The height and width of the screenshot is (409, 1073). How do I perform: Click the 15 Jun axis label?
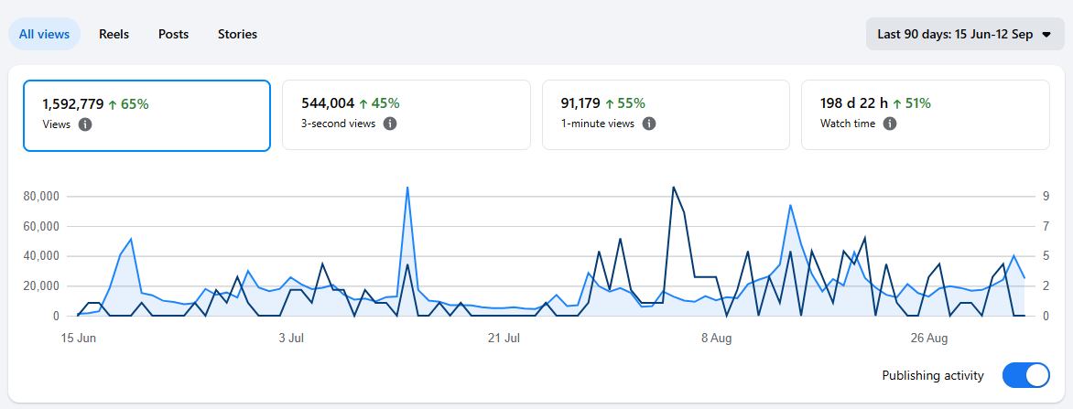click(78, 339)
